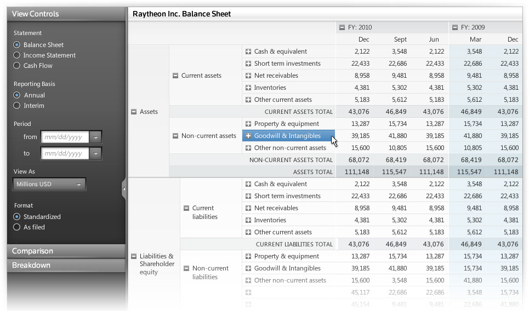Select Annual reporting basis
Viewport: 529px width, 311px height.
[x=16, y=95]
